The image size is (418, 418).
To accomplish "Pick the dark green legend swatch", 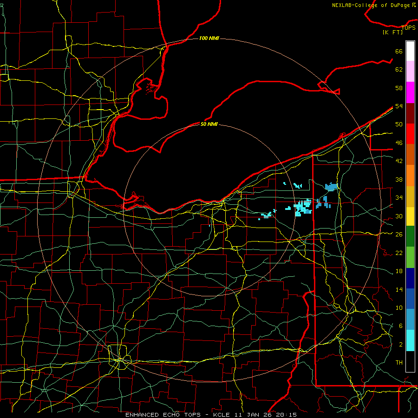I will click(410, 236).
